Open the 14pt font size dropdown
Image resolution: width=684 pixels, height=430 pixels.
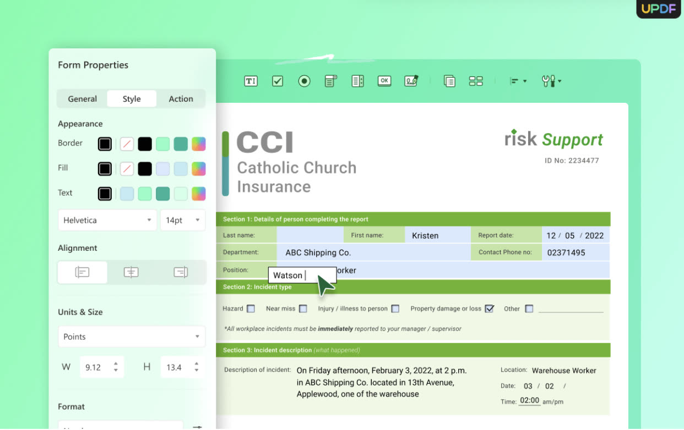coord(183,220)
